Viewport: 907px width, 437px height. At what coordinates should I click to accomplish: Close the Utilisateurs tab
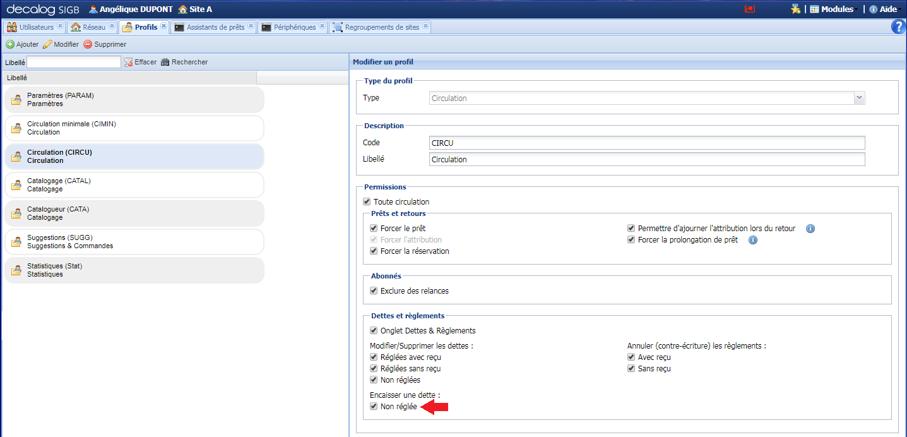tap(60, 27)
